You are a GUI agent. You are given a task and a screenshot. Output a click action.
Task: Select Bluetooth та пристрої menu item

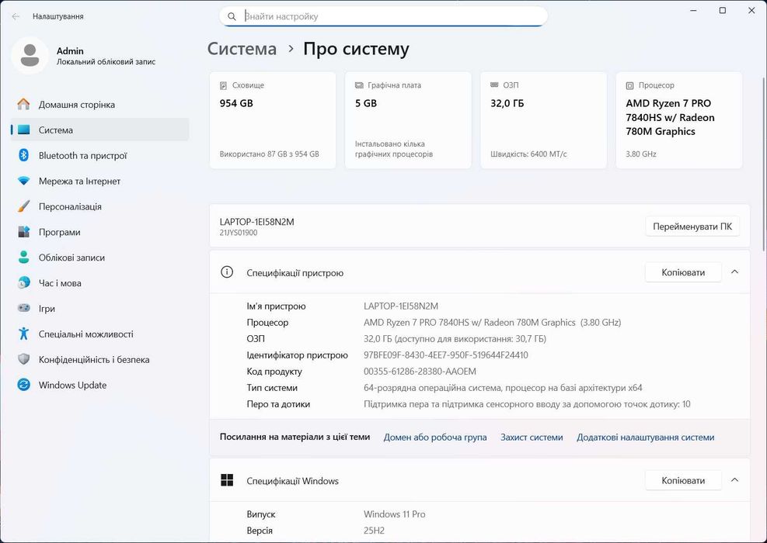(x=99, y=155)
